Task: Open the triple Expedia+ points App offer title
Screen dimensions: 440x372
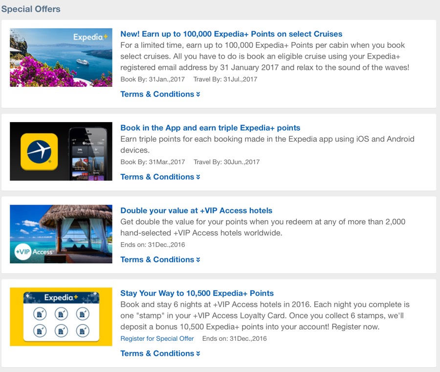Action: click(x=210, y=128)
